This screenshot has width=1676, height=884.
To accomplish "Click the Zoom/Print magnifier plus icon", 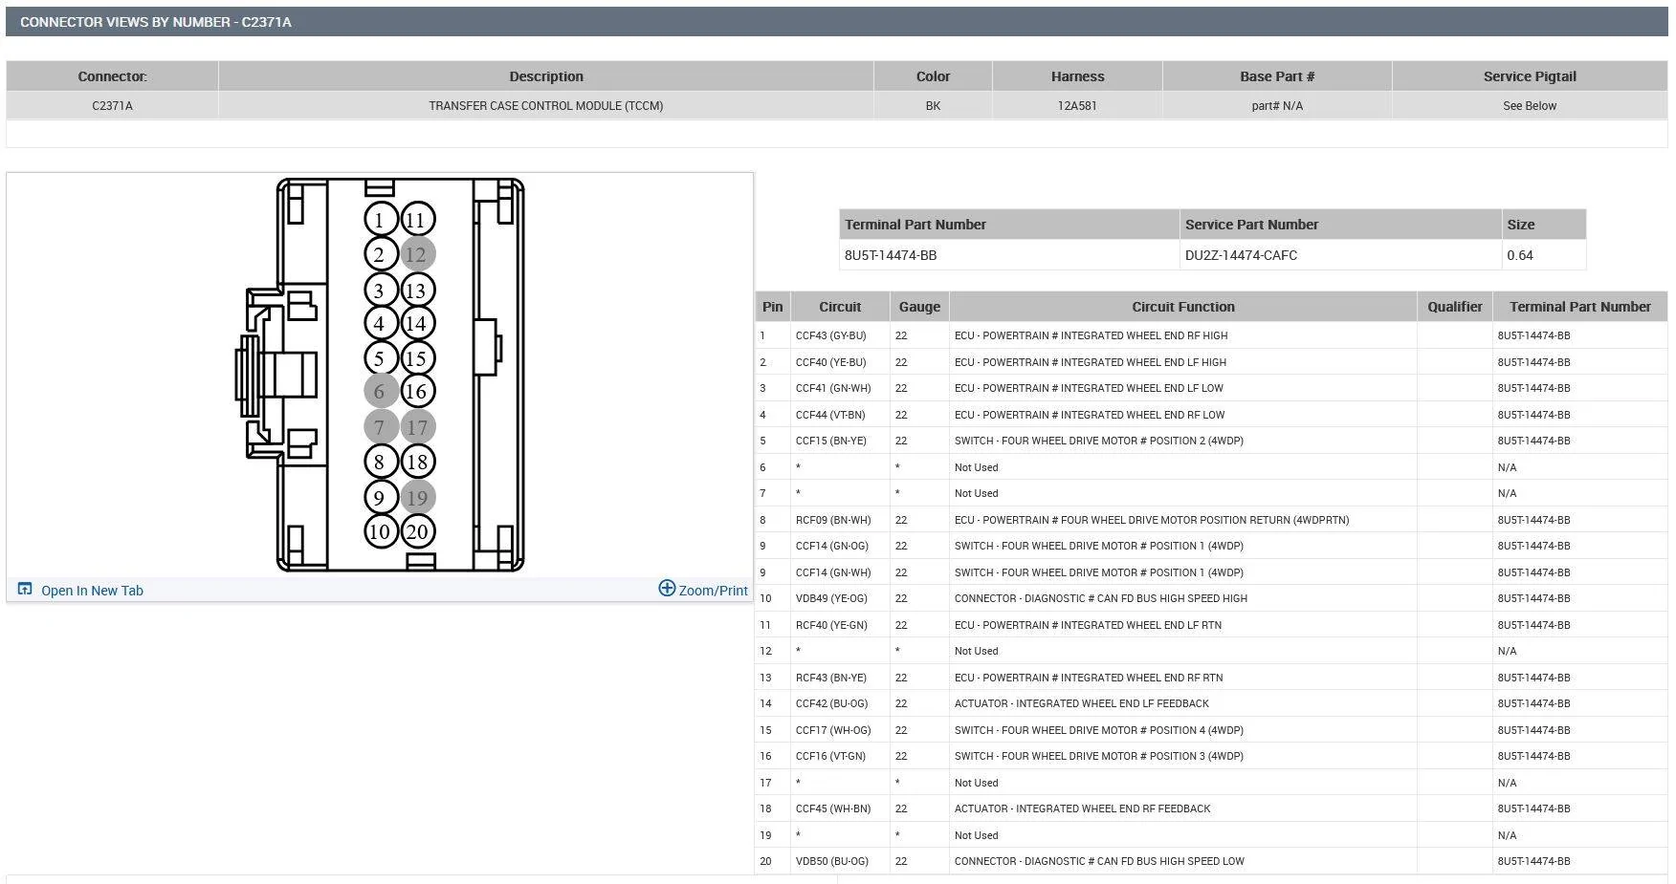I will (667, 589).
